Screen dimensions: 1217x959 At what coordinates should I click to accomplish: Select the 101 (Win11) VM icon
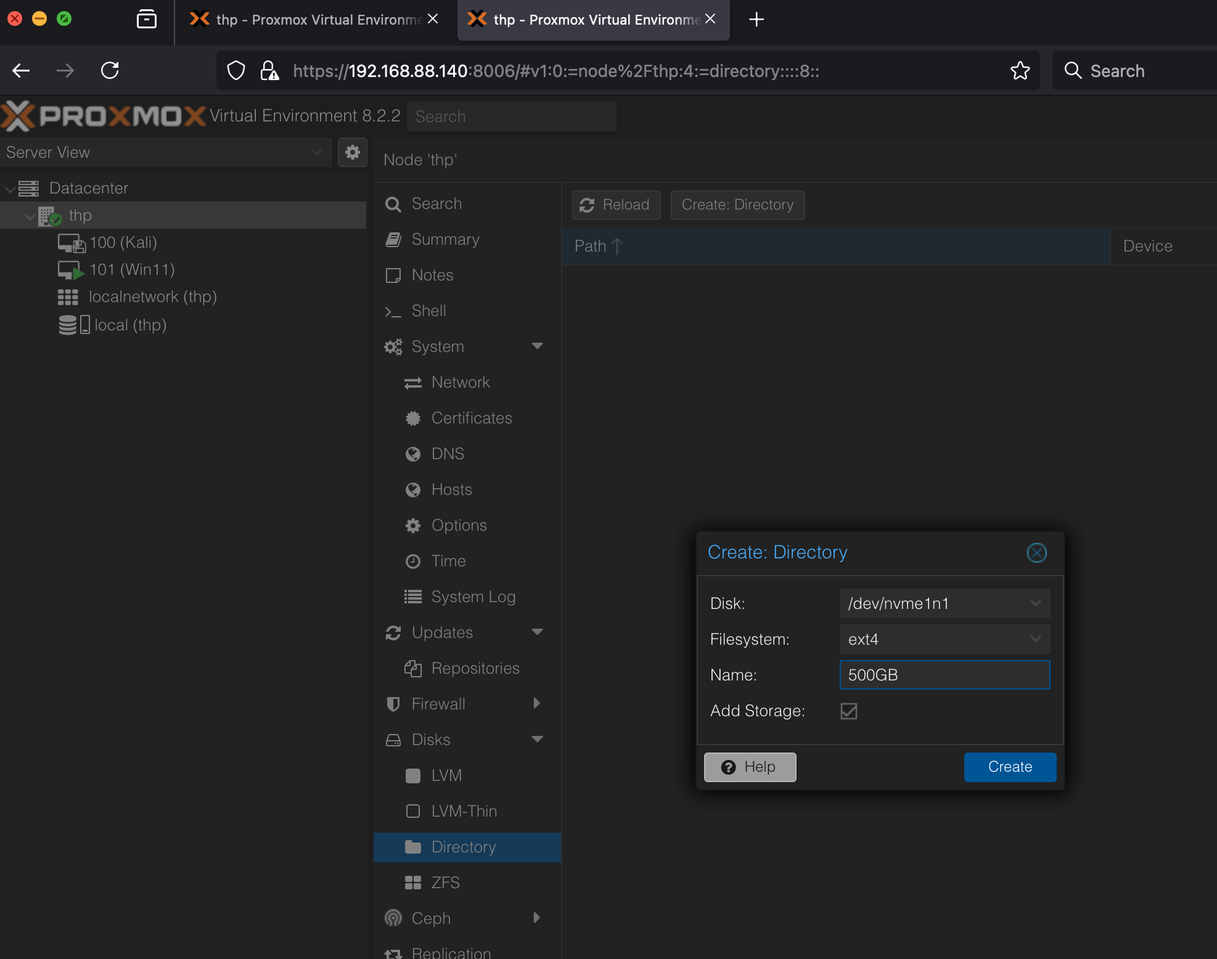coord(70,270)
